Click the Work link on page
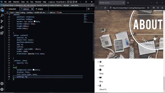Image resolution: width=165 pixels, height=93 pixels. tap(101, 74)
